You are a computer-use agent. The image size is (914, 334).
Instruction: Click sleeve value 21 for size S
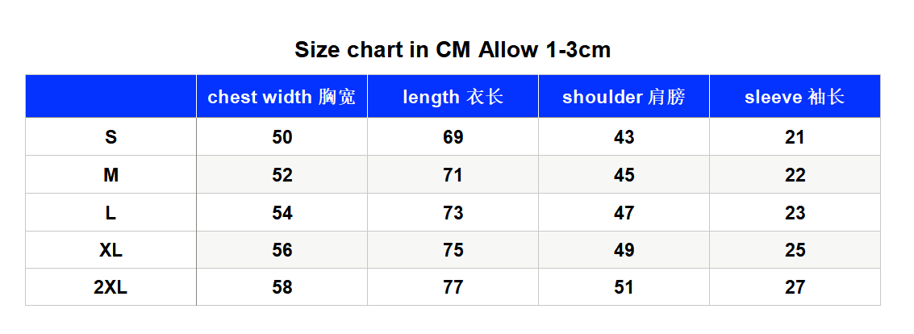click(795, 137)
